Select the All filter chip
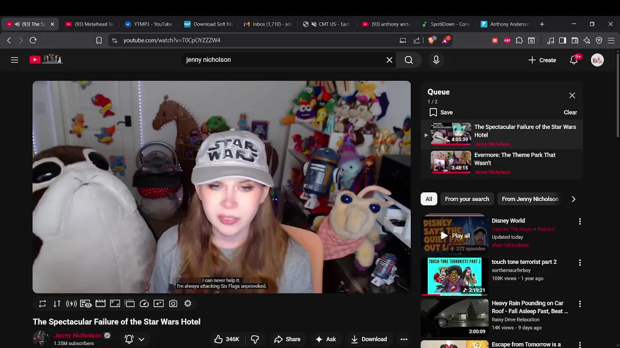Screen dimensions: 620x348 [x=429, y=199]
